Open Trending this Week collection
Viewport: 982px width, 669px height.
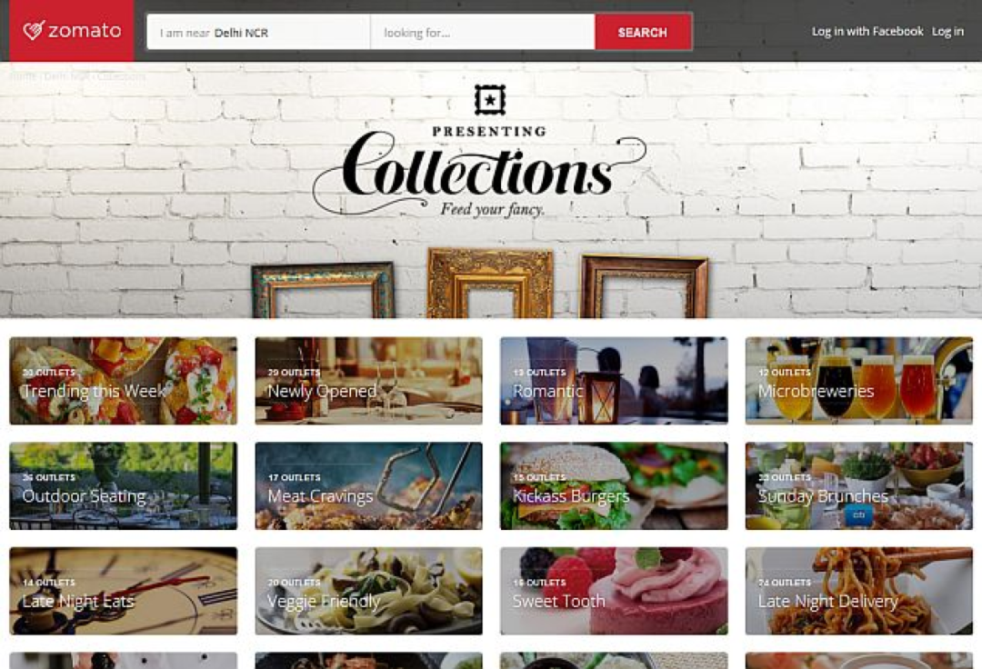click(124, 381)
